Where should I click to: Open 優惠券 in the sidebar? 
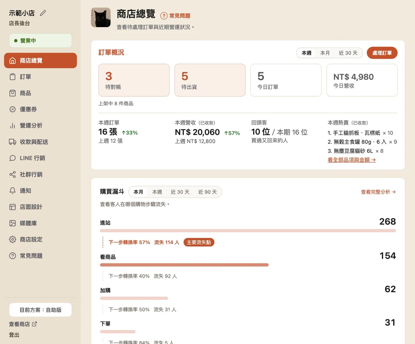(x=40, y=109)
